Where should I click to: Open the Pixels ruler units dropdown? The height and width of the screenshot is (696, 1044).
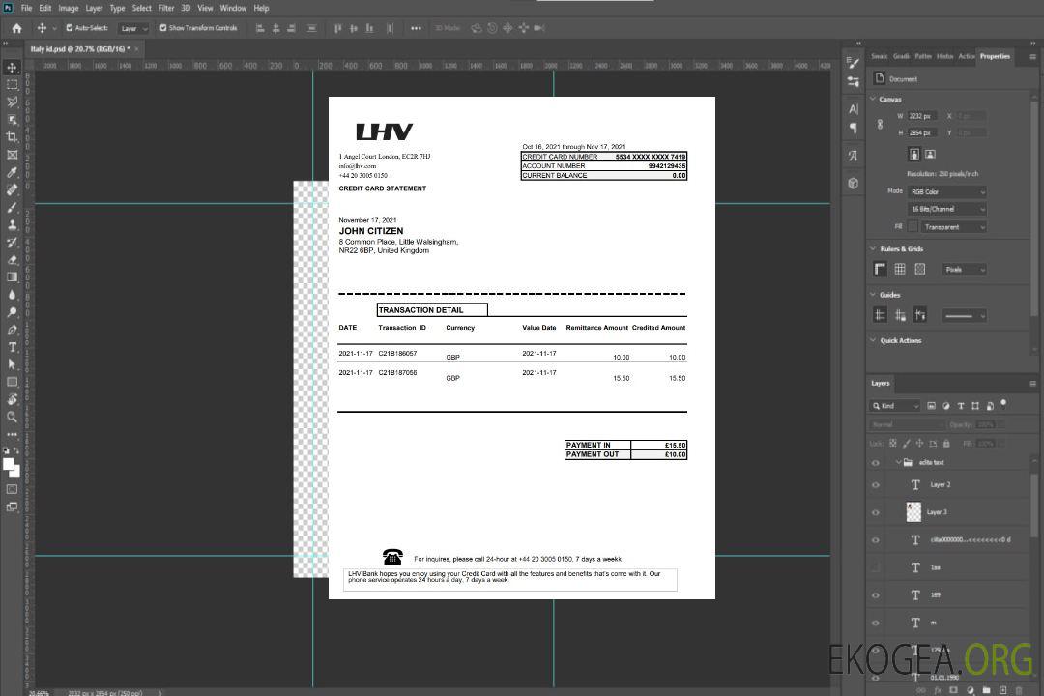pyautogui.click(x=965, y=269)
